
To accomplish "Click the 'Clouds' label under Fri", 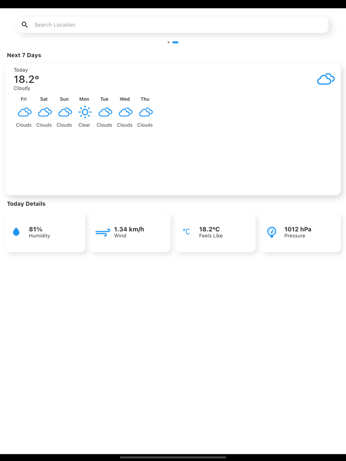I will 24,125.
